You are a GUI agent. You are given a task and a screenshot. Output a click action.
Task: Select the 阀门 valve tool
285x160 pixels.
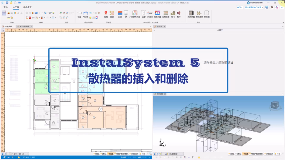173,14
